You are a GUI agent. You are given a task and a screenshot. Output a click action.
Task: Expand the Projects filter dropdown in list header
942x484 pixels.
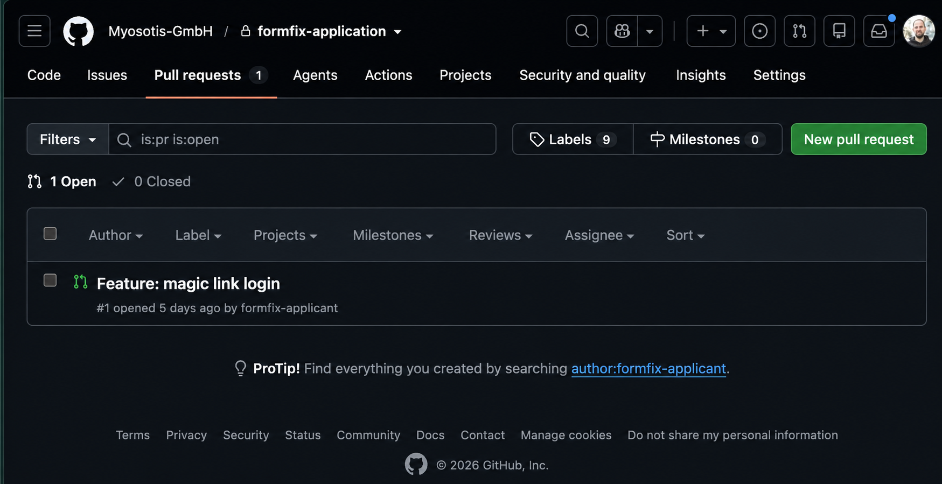[x=285, y=235]
